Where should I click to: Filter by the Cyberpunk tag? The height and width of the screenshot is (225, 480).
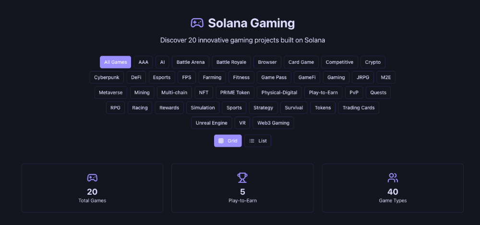click(x=107, y=77)
